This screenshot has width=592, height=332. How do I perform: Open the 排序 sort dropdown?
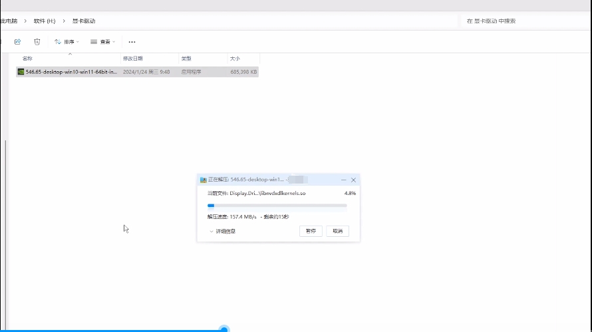pyautogui.click(x=67, y=42)
